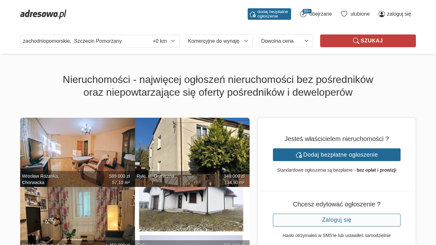Click the magnifier icon in Szukaj button
This screenshot has width=436, height=245.
coord(356,41)
